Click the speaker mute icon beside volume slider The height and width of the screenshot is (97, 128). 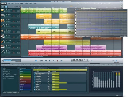point(2,60)
